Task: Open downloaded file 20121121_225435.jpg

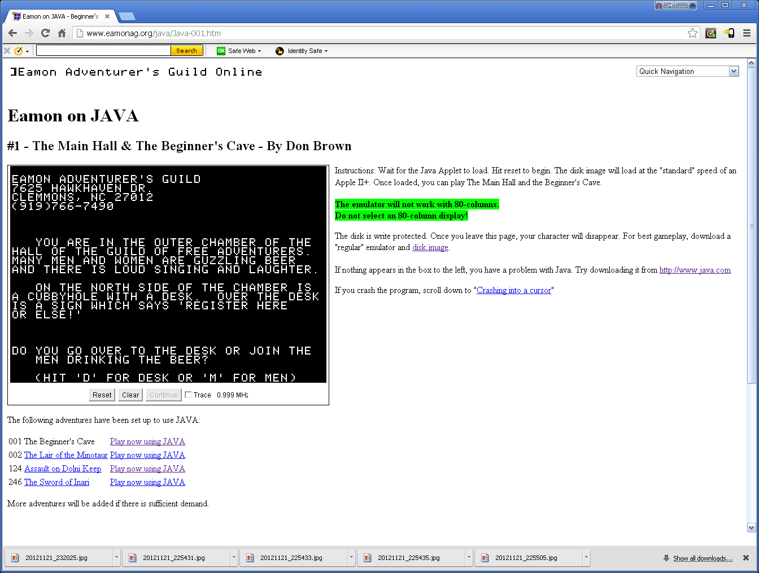Action: pyautogui.click(x=411, y=558)
